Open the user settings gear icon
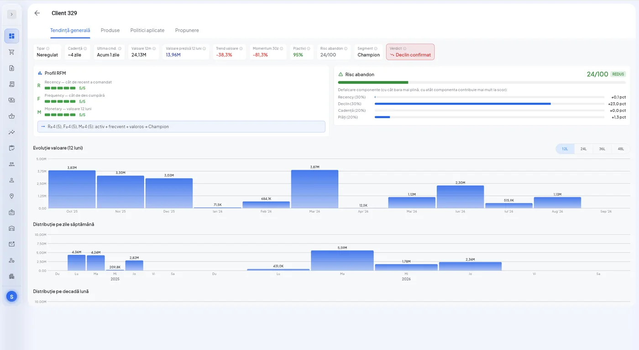This screenshot has height=350, width=639. click(x=12, y=260)
